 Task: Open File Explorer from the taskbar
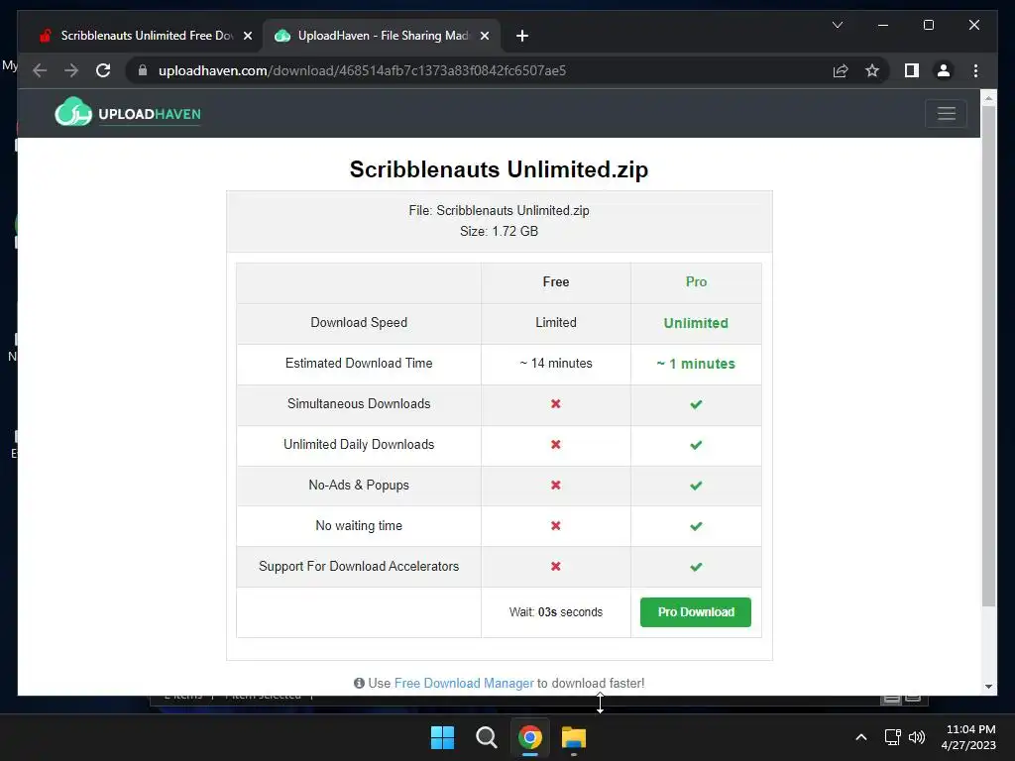click(574, 737)
